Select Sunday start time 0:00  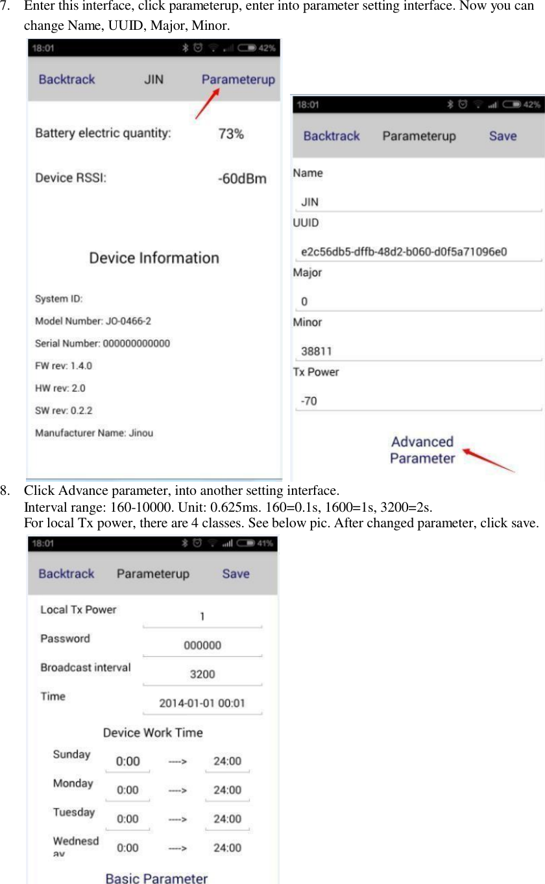[128, 761]
